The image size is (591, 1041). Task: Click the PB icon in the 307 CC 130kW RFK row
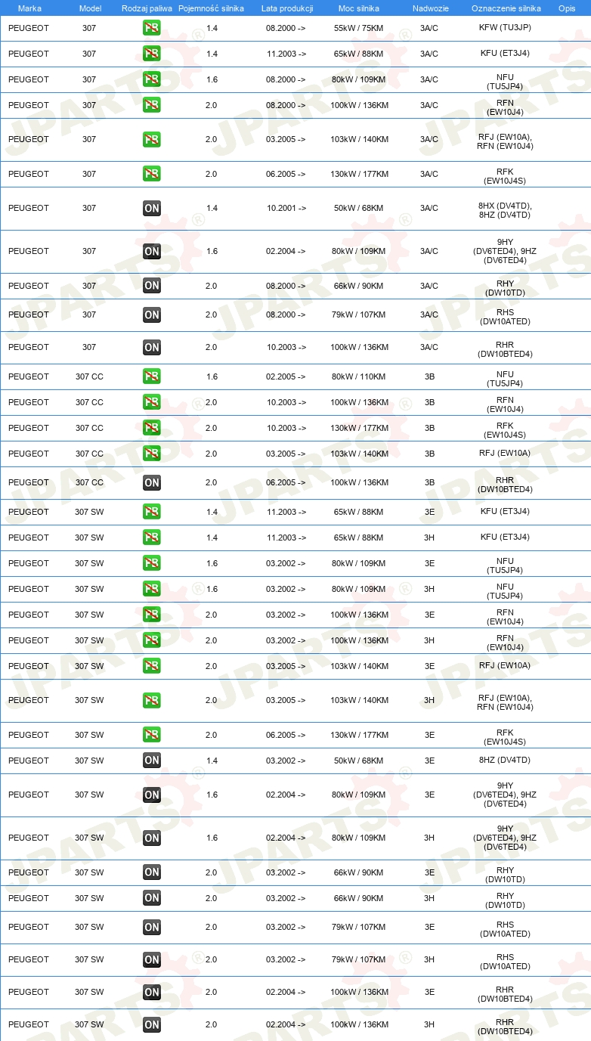point(152,428)
